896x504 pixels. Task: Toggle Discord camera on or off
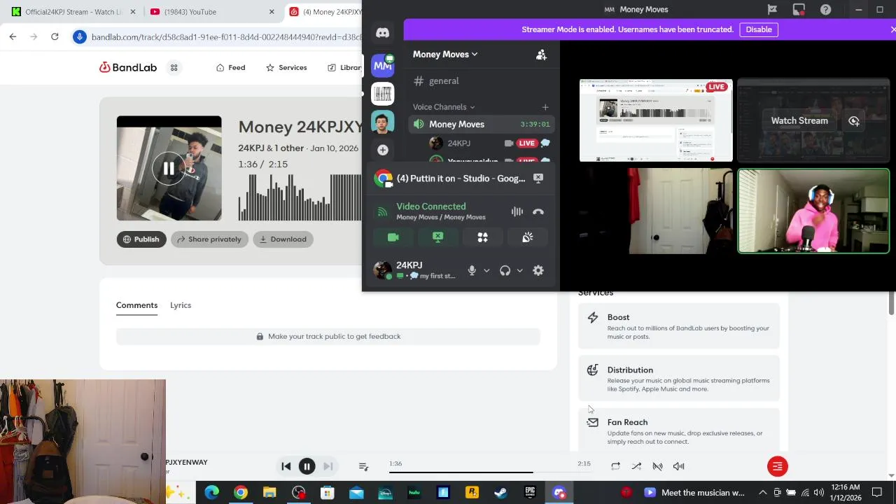pyautogui.click(x=393, y=237)
